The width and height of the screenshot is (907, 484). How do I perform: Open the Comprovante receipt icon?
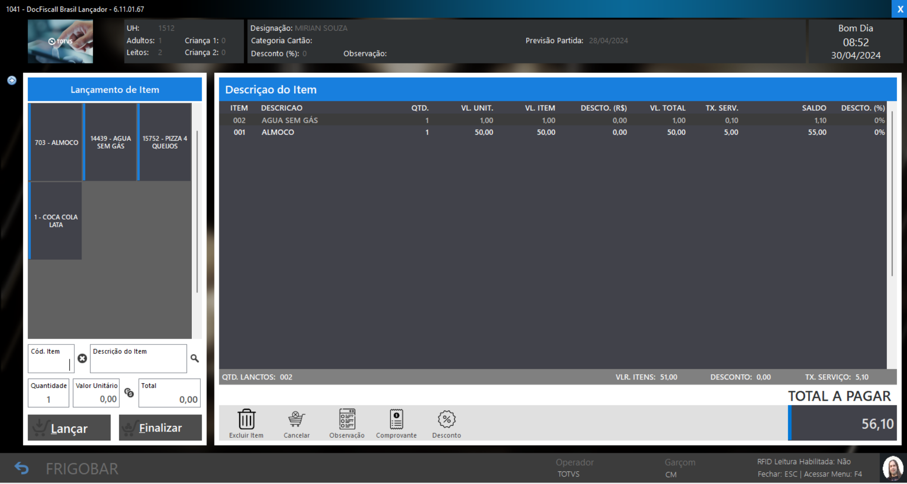pyautogui.click(x=396, y=419)
